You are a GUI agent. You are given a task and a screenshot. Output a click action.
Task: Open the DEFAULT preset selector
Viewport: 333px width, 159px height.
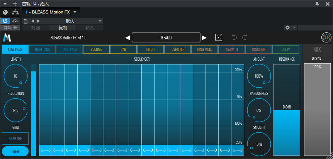tap(166, 37)
